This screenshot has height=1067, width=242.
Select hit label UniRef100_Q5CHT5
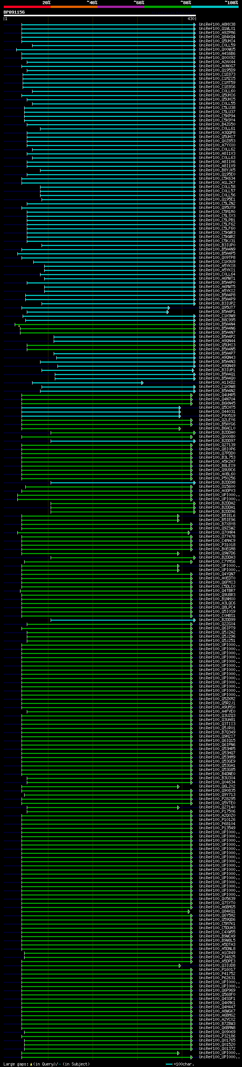[x=217, y=408]
